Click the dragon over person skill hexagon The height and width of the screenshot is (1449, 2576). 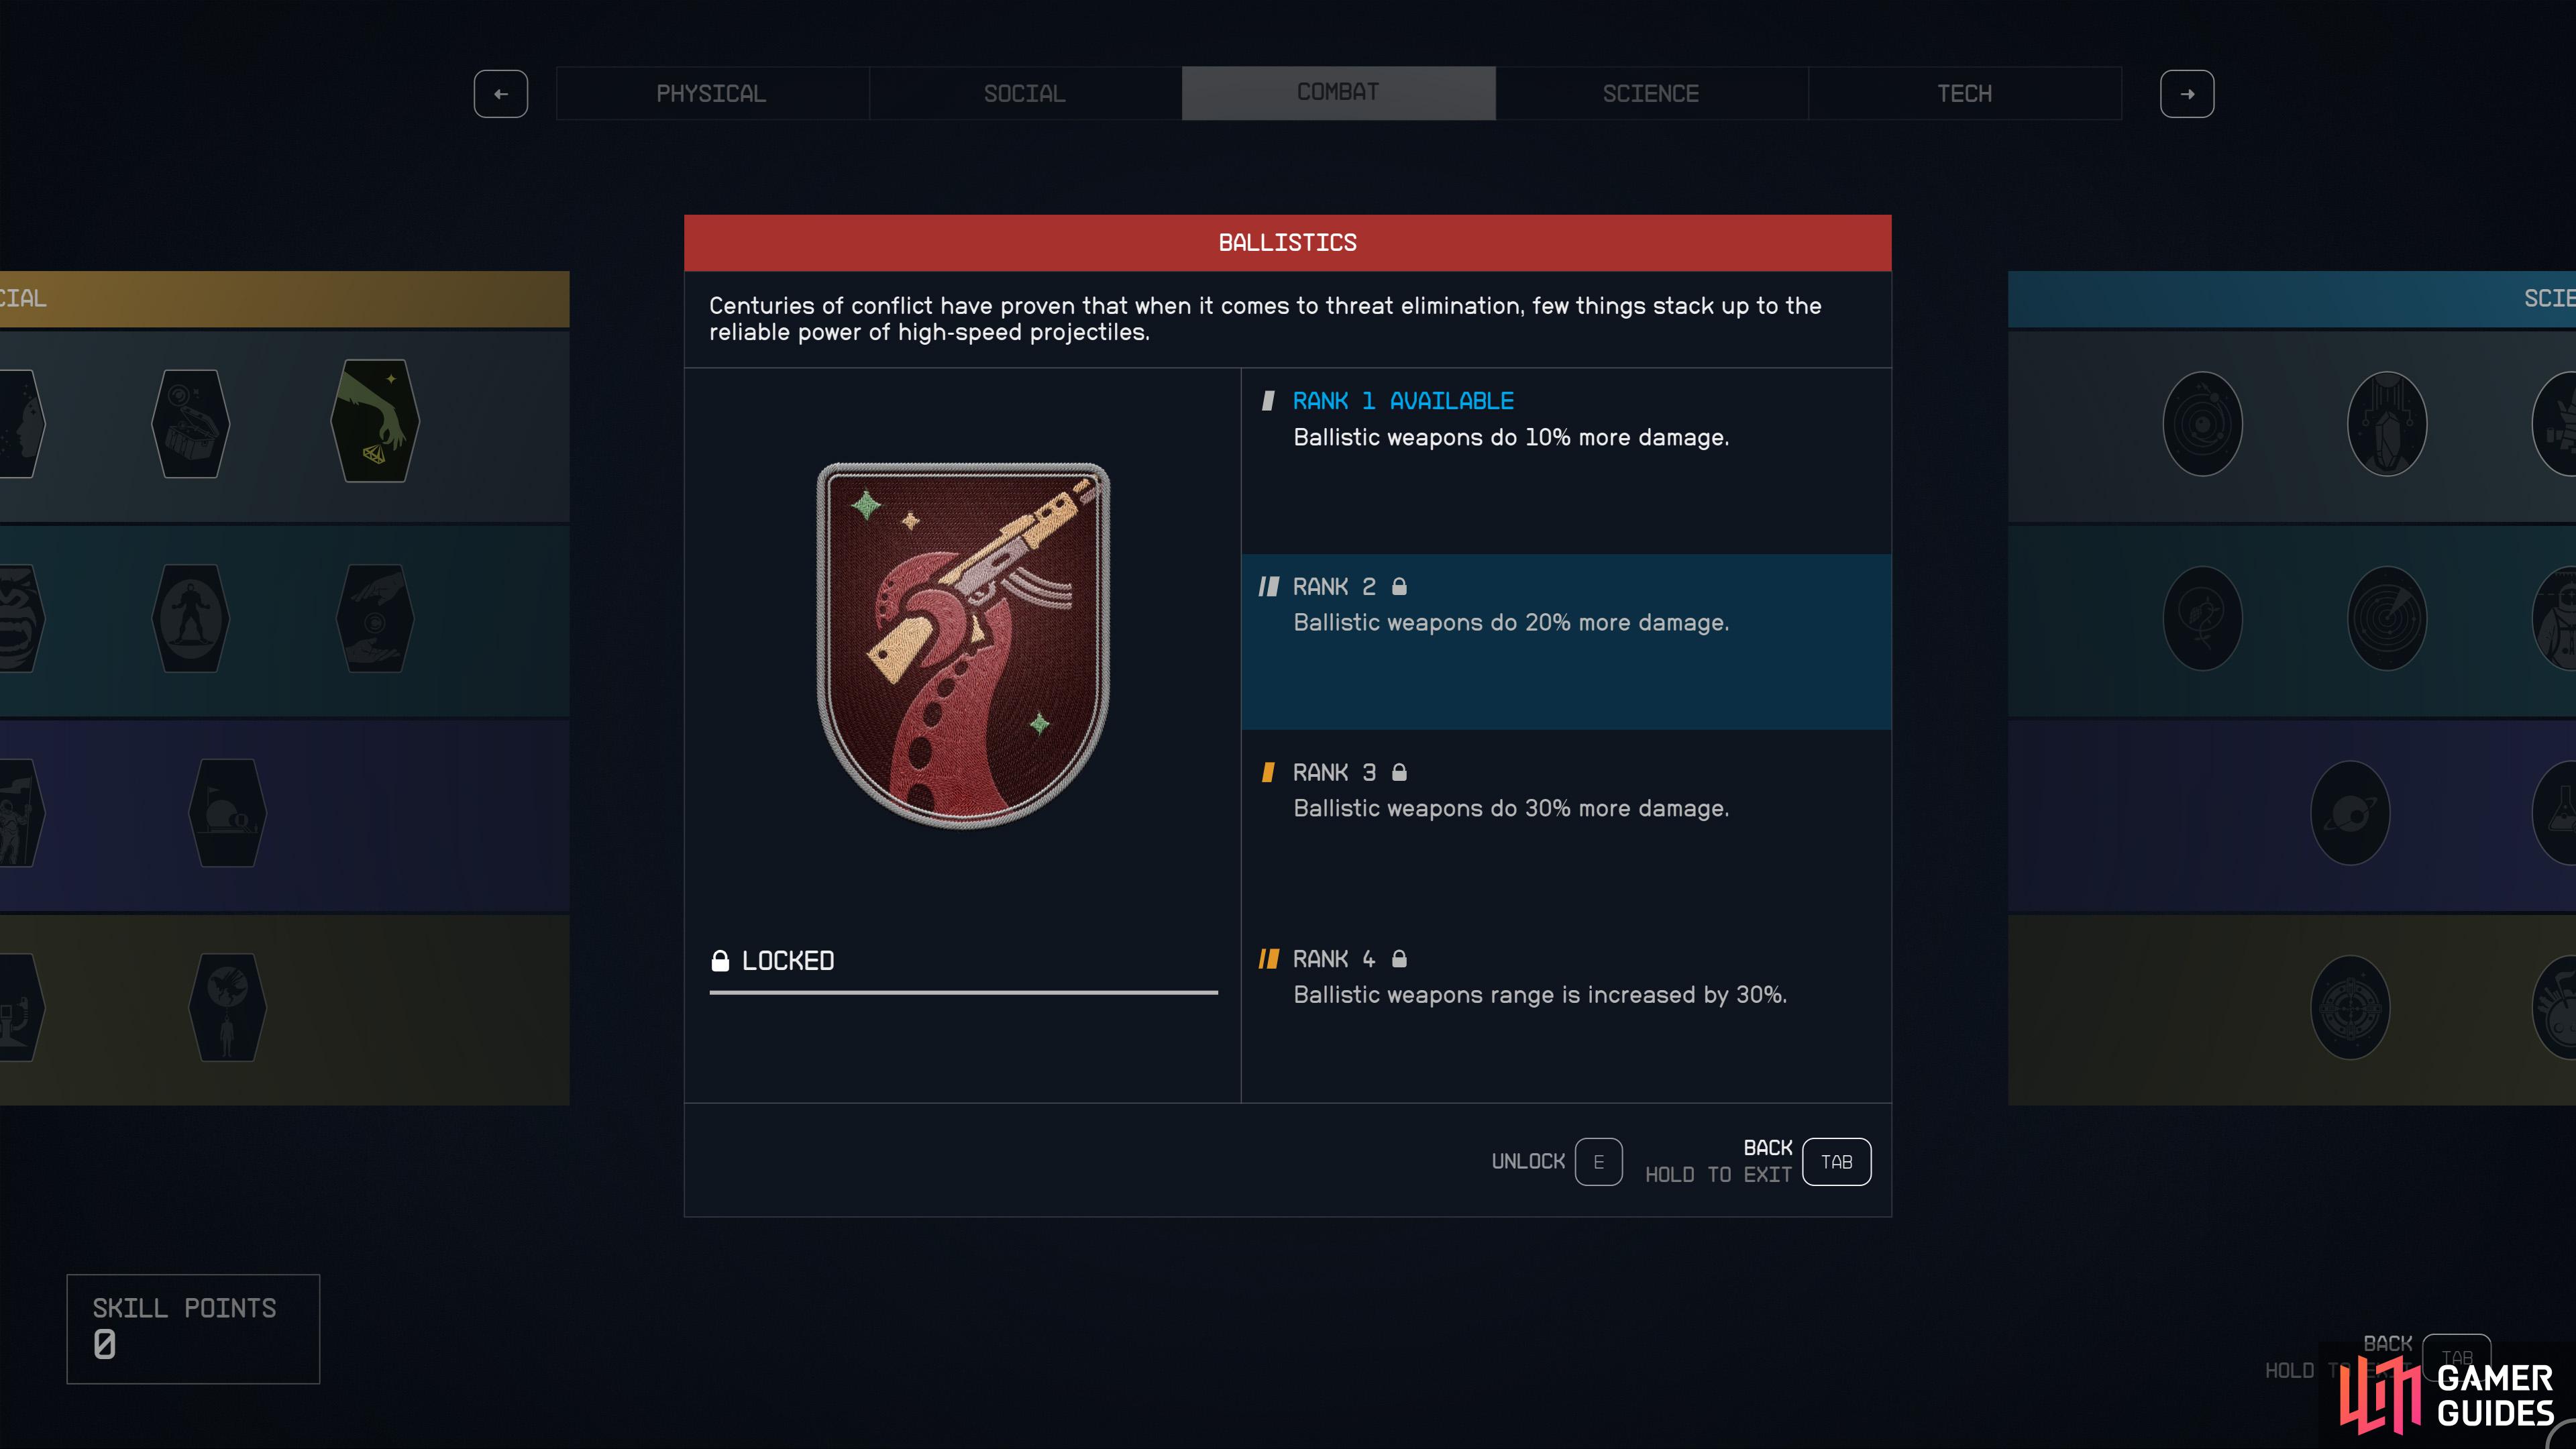pyautogui.click(x=227, y=1007)
